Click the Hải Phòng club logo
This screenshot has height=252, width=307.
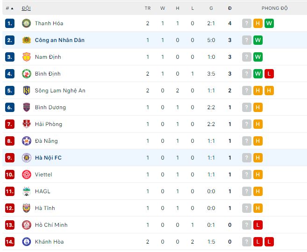pyautogui.click(x=26, y=124)
